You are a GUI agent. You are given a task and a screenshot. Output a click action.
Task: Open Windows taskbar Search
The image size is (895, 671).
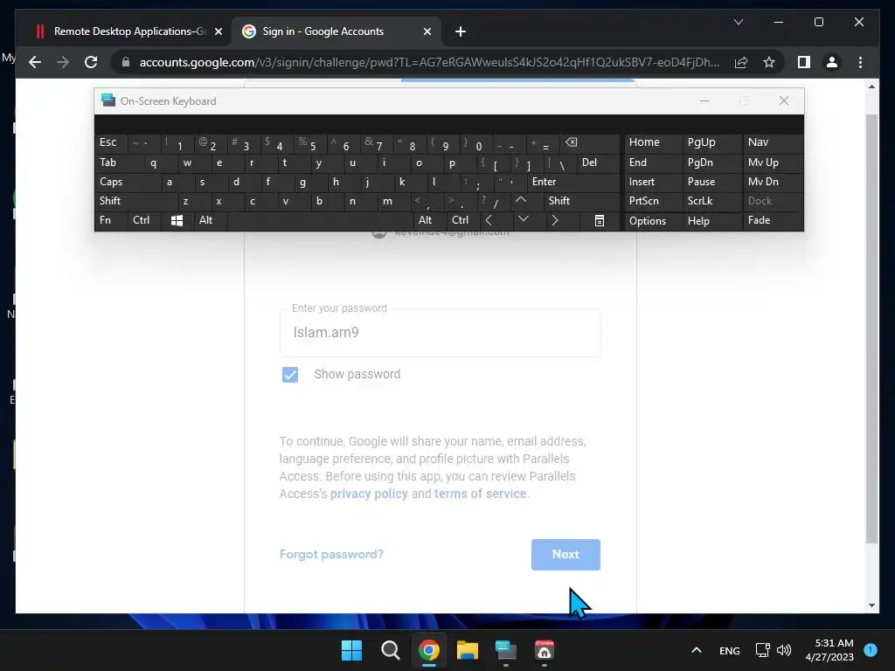pyautogui.click(x=391, y=650)
